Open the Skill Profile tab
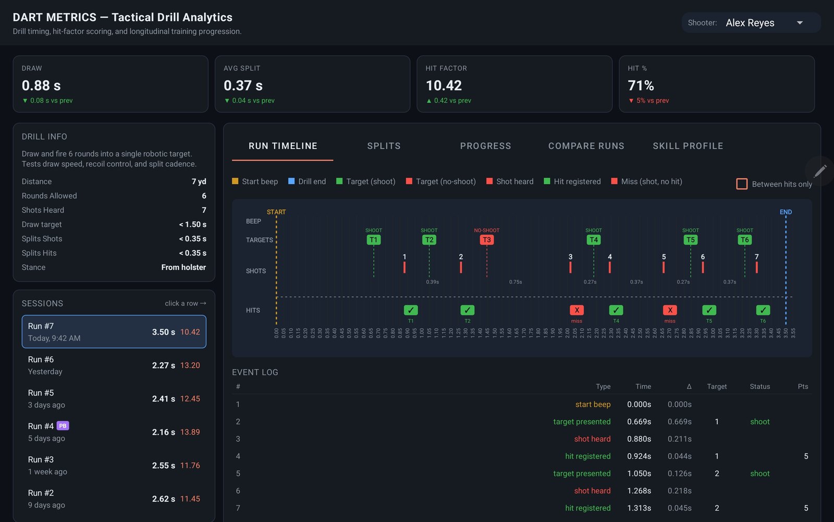Image resolution: width=834 pixels, height=522 pixels. (x=688, y=146)
